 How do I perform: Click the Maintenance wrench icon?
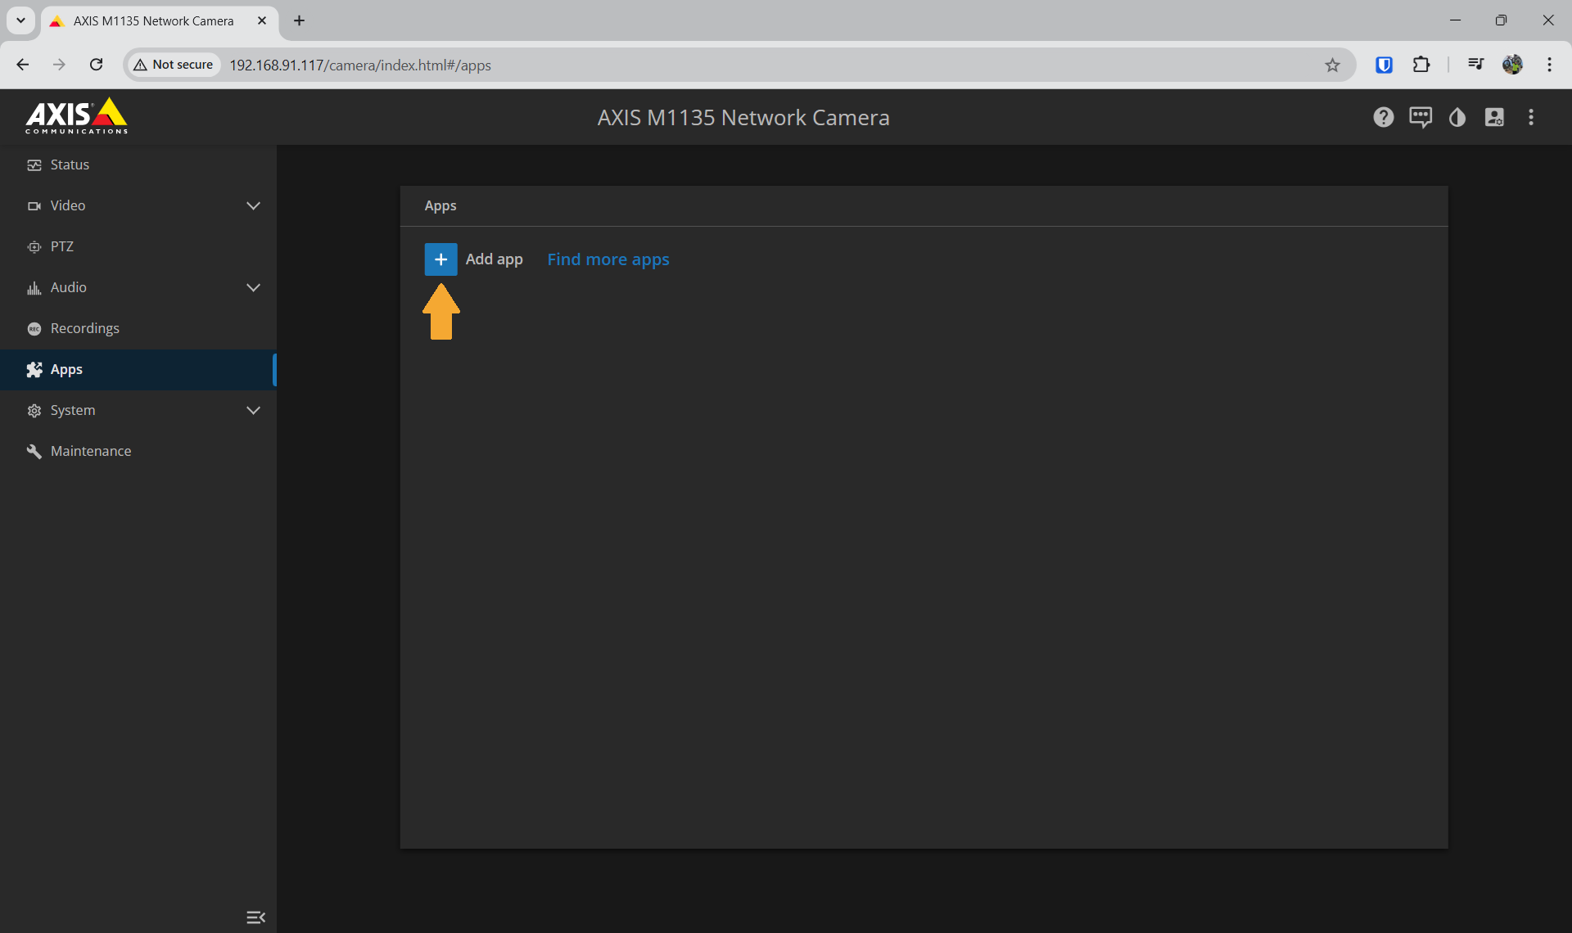click(x=34, y=452)
